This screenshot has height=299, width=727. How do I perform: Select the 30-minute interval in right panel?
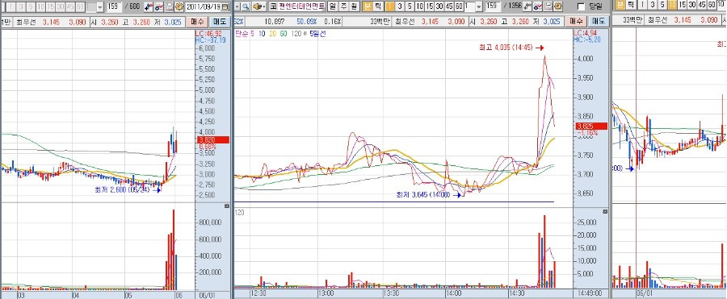click(691, 5)
